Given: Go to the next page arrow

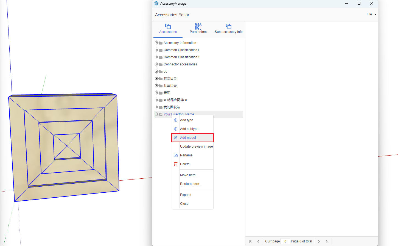Looking at the screenshot, I should click(319, 241).
